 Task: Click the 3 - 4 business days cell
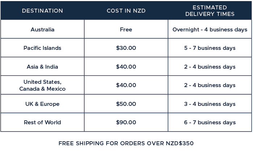(210, 104)
